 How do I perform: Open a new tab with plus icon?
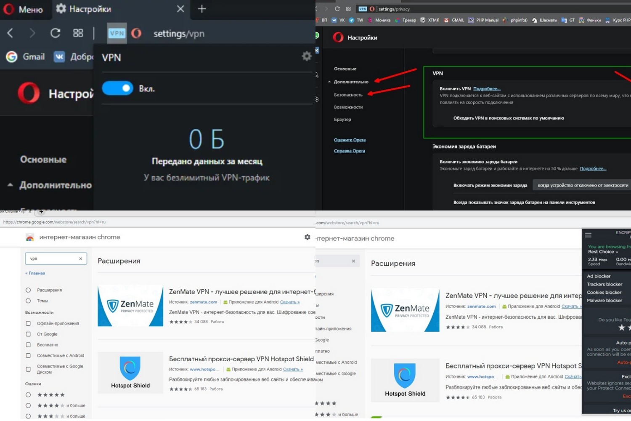click(202, 9)
